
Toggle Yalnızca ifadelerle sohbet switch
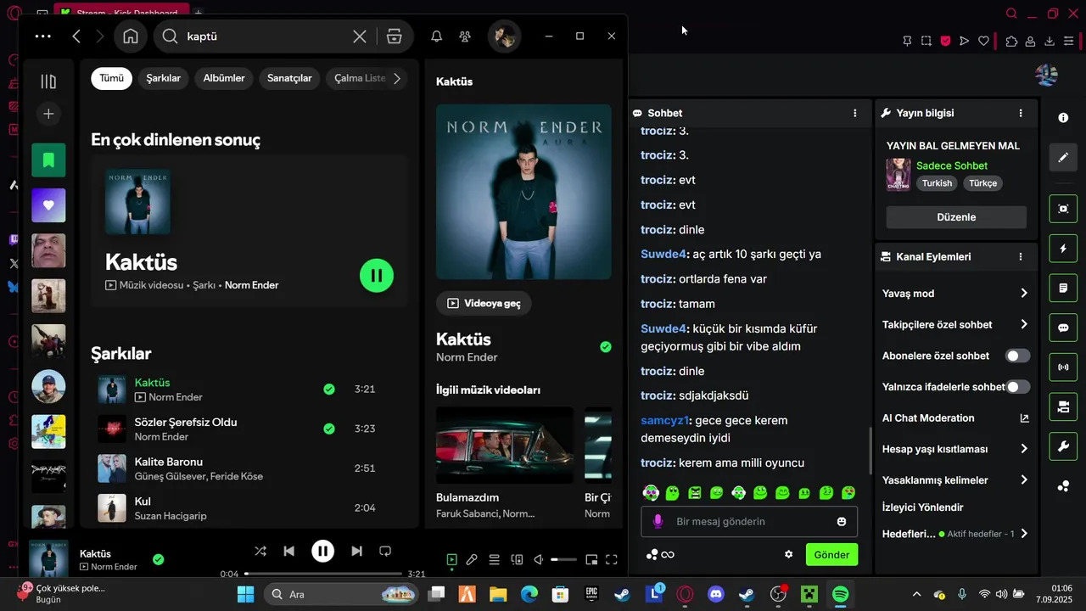(x=1018, y=387)
